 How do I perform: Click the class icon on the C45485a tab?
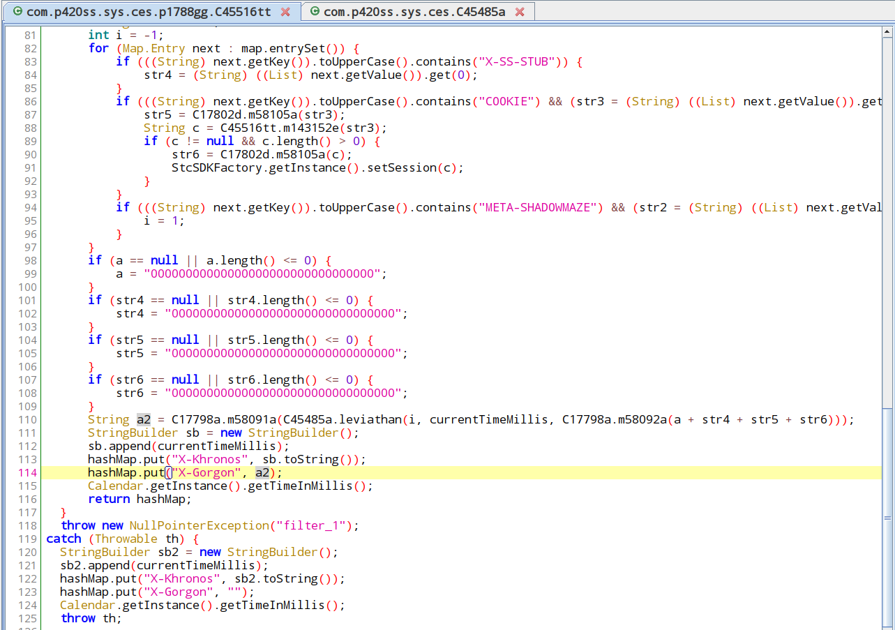pyautogui.click(x=315, y=12)
